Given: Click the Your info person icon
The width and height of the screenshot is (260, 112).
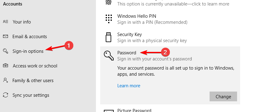Looking at the screenshot, I should (5, 22).
